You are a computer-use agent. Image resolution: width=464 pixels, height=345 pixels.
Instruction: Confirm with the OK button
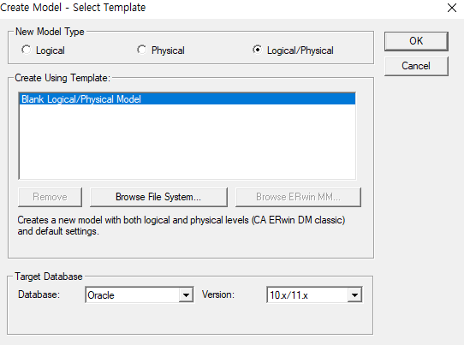point(416,41)
